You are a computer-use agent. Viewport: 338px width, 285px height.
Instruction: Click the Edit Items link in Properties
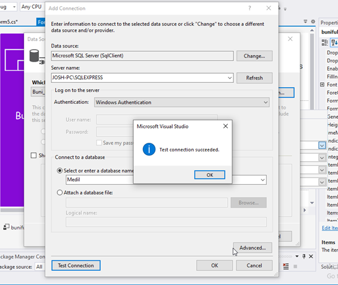(330, 228)
